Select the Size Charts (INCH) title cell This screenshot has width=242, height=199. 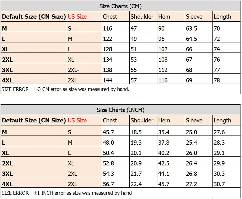click(120, 110)
